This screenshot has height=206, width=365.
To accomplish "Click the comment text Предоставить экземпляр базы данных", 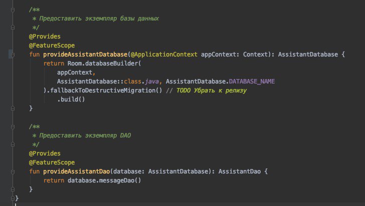I will point(99,18).
